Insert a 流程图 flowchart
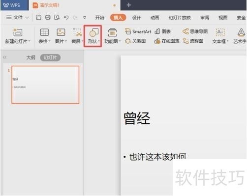 pyautogui.click(x=193, y=41)
